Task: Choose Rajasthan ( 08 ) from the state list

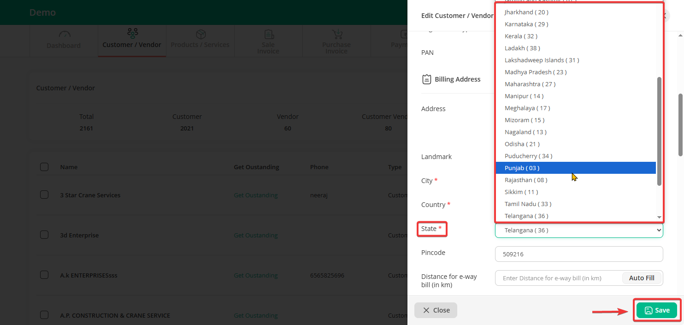Action: 576,180
